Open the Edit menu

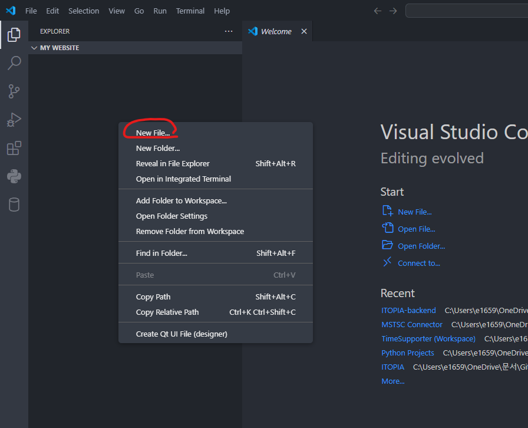point(52,11)
